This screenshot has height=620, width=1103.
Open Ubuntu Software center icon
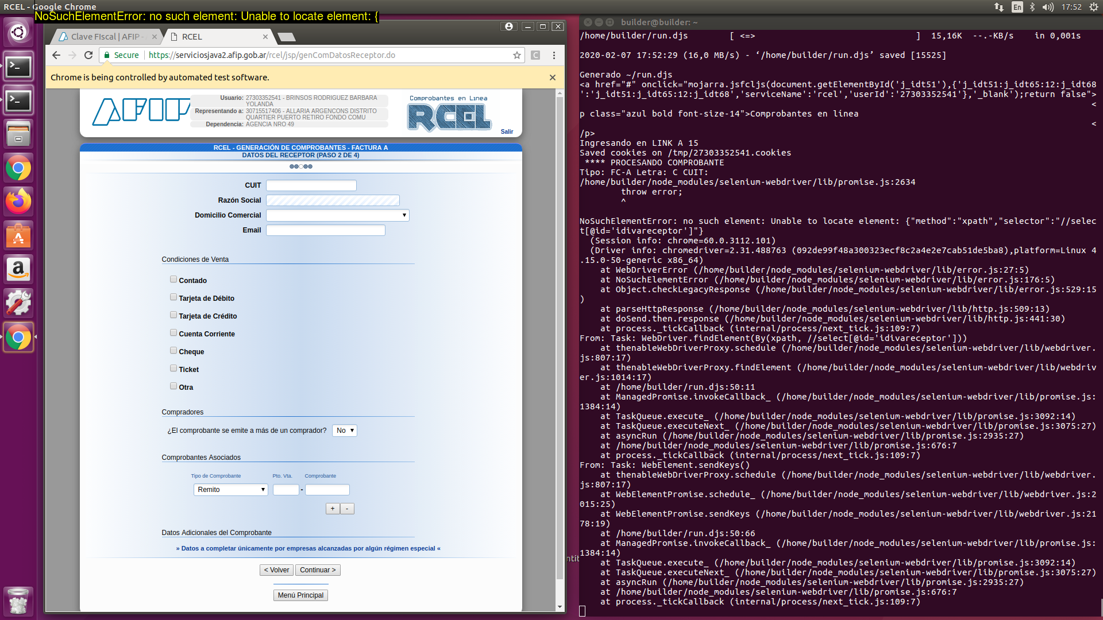(18, 235)
